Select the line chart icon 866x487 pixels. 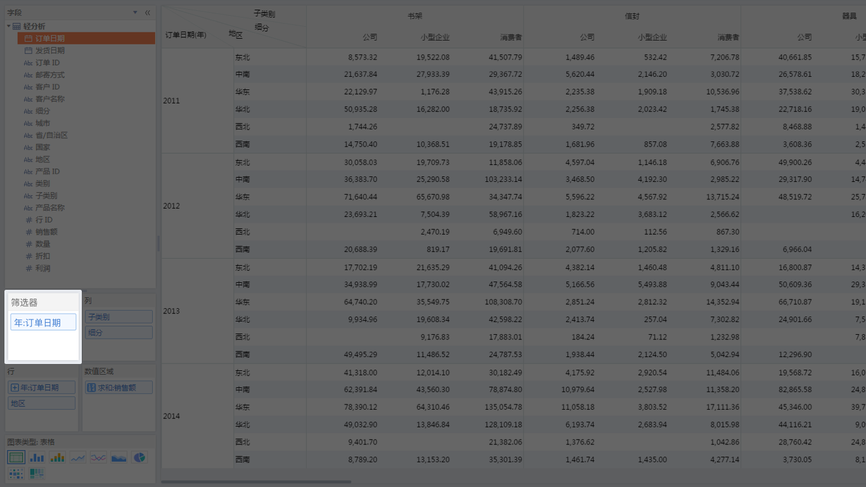(78, 457)
